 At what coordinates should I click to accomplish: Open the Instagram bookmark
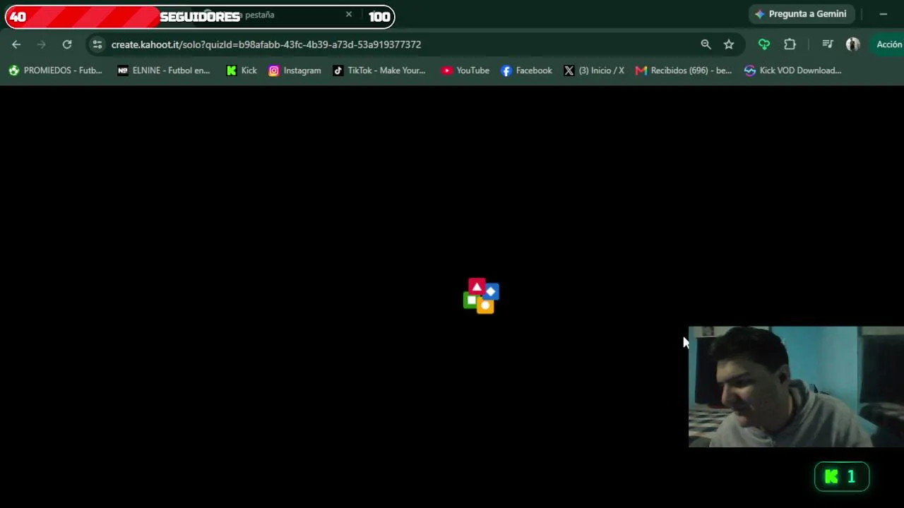(x=295, y=71)
